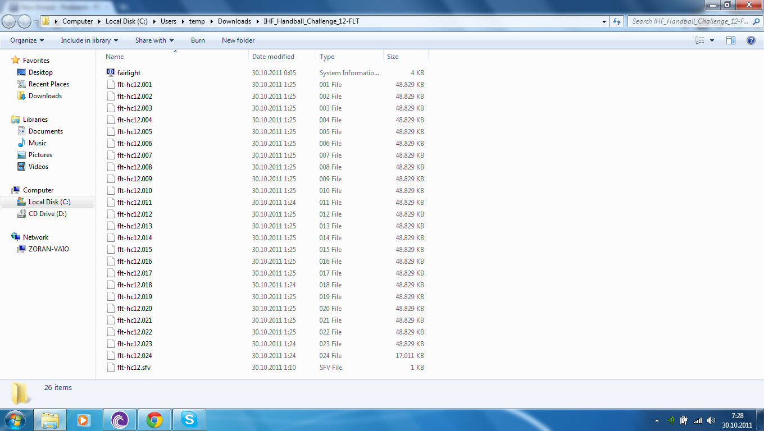This screenshot has height=431, width=764.
Task: Open Skype from the taskbar
Action: [189, 420]
